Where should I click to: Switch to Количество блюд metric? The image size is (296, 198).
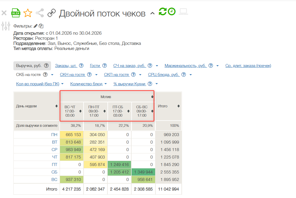(86, 84)
